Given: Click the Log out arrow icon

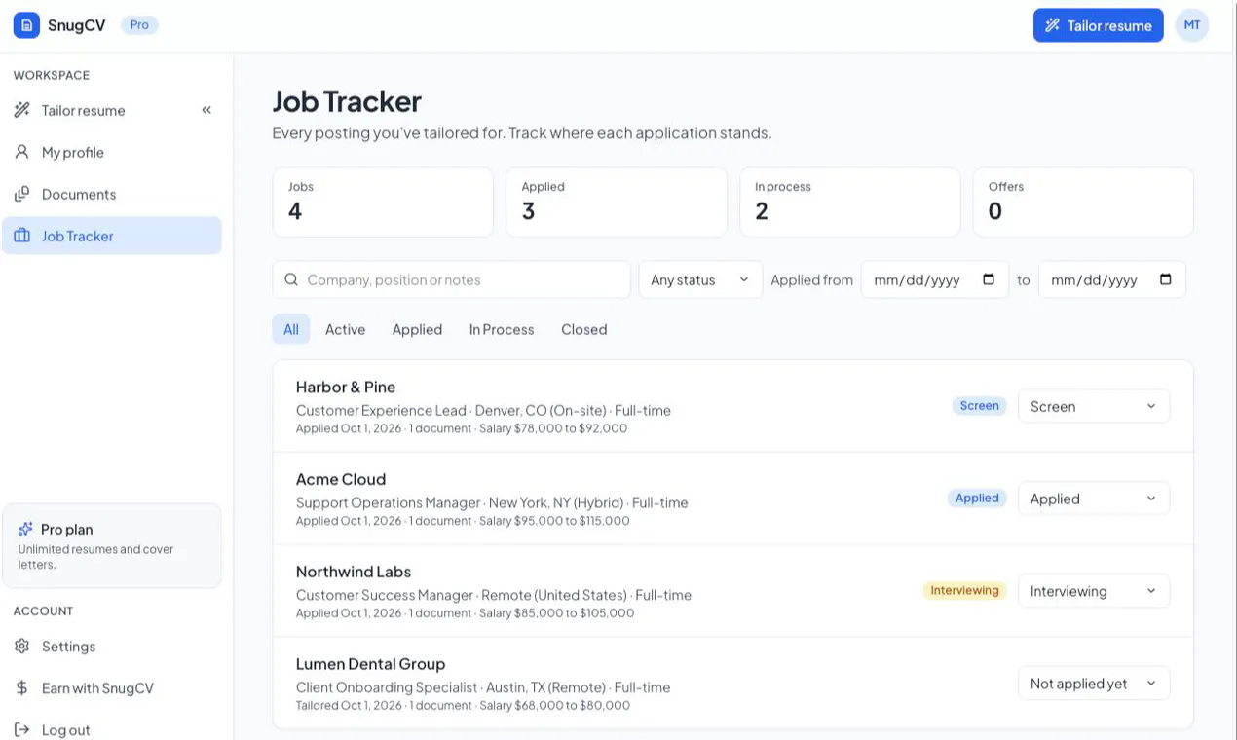Looking at the screenshot, I should (21, 729).
